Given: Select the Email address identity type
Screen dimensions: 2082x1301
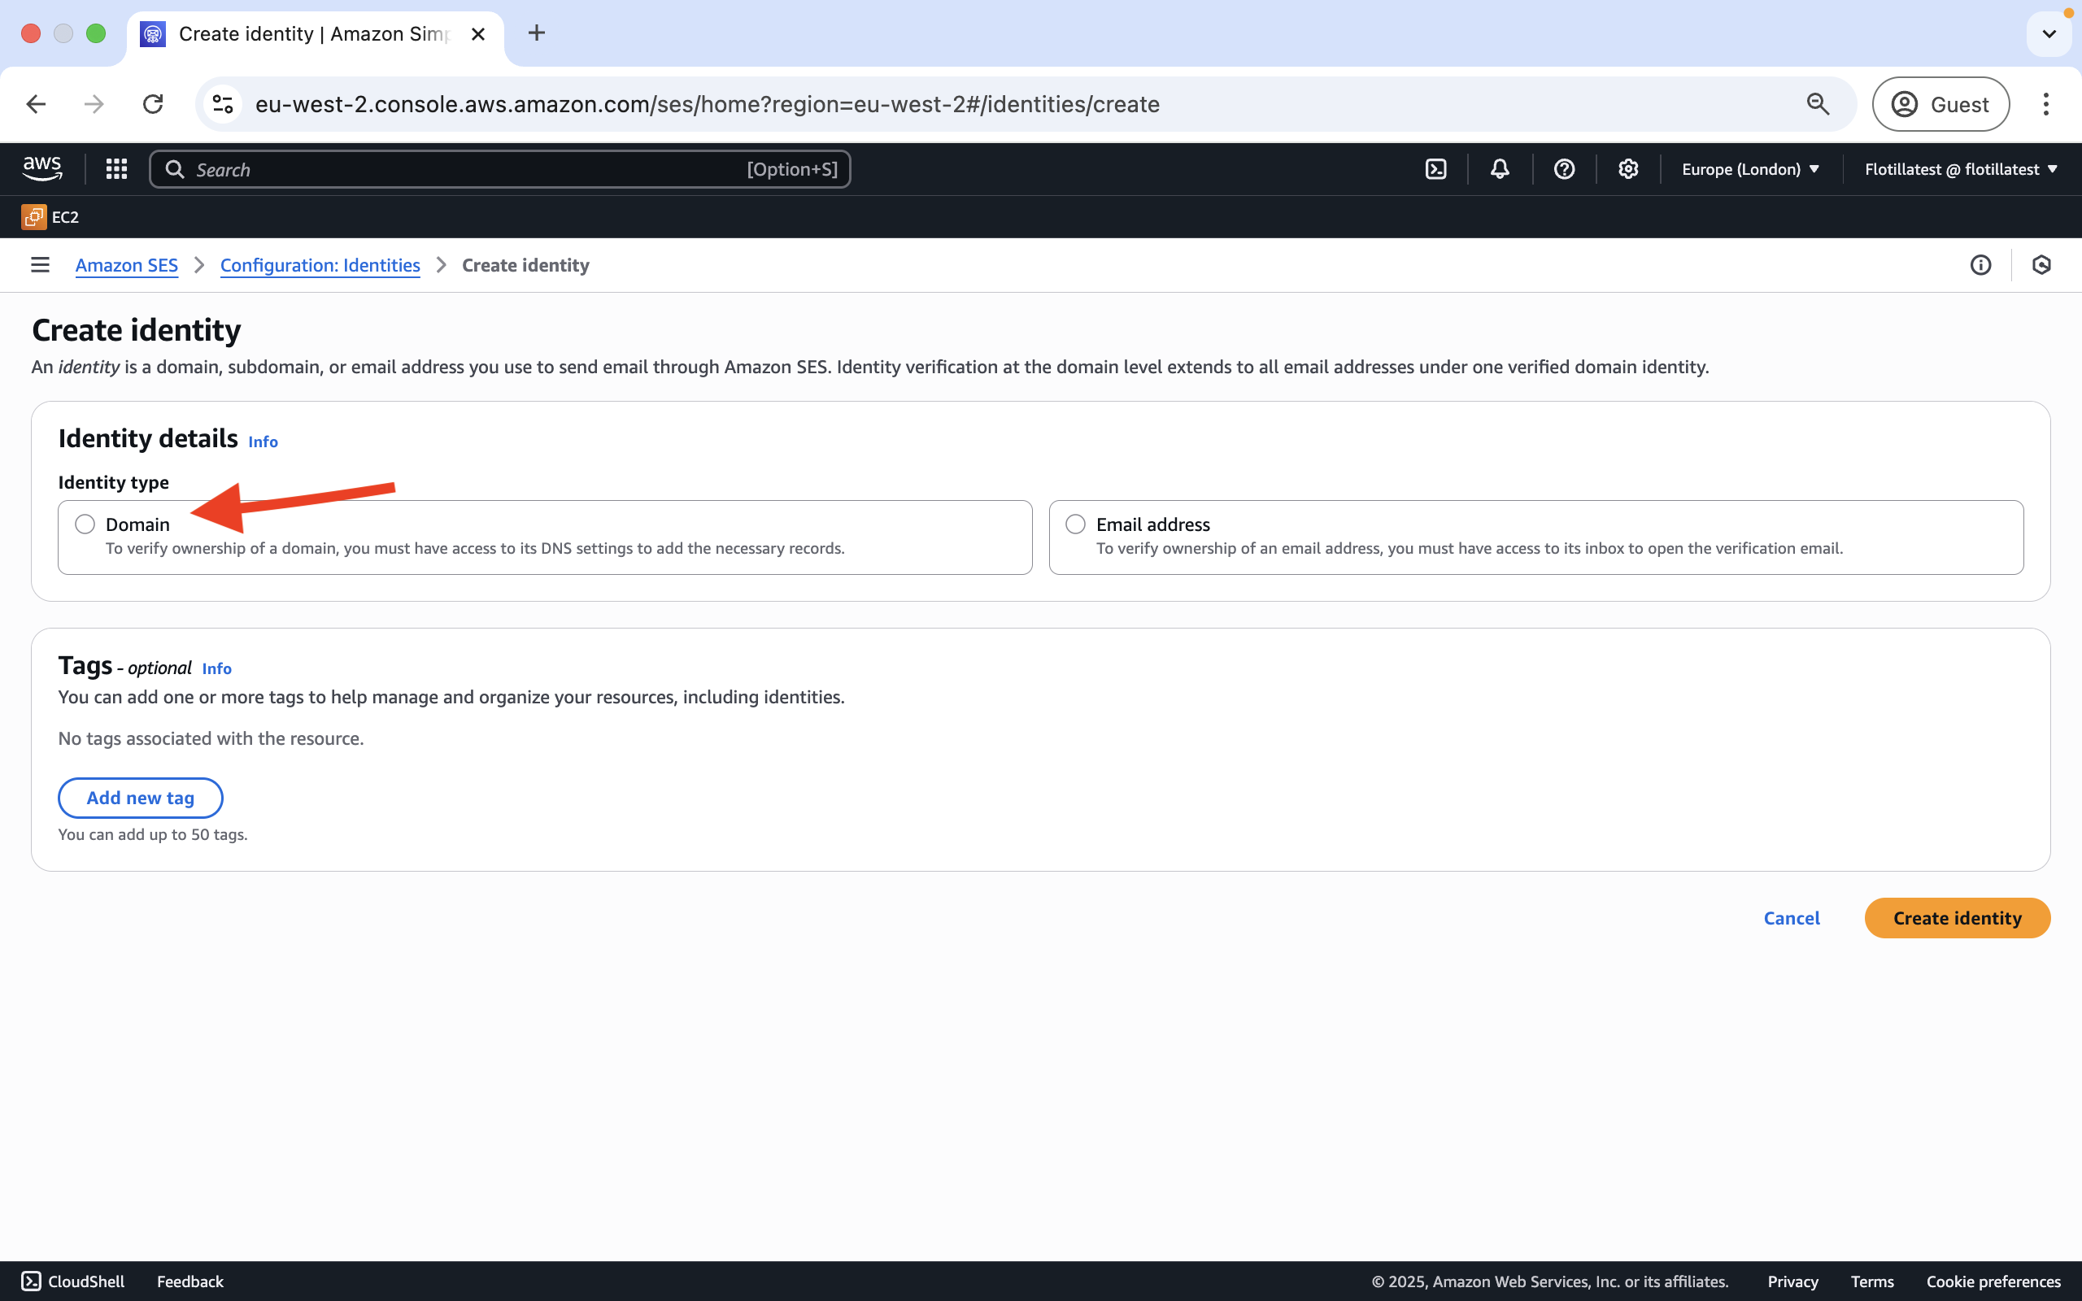Looking at the screenshot, I should (1075, 524).
